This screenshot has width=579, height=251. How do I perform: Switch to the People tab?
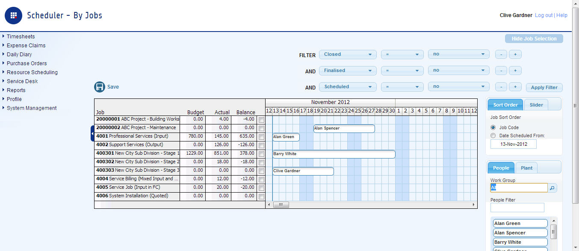coord(501,168)
